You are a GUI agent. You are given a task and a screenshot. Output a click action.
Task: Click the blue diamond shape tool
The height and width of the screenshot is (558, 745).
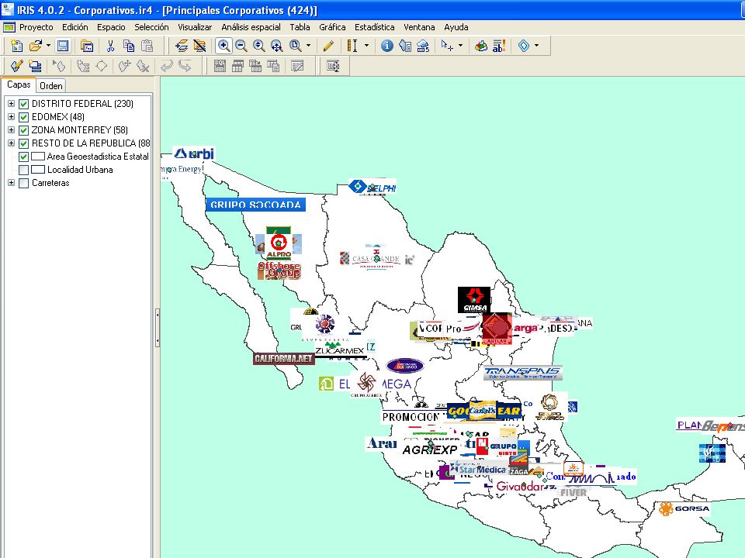pos(524,46)
